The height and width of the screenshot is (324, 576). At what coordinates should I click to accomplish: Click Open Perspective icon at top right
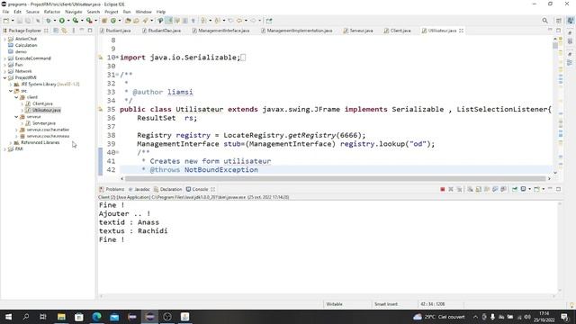[559, 21]
